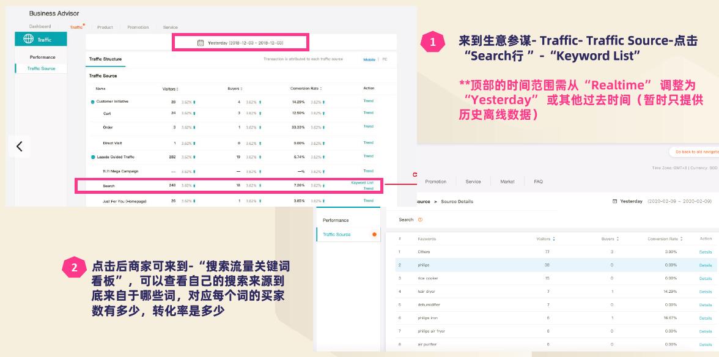The height and width of the screenshot is (357, 719).
Task: Sort keywords table by Buyers arrows
Action: point(618,239)
